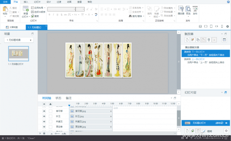This screenshot has height=141, width=231.
Task: Delete selected trigger with trash icon
Action: 209,40
